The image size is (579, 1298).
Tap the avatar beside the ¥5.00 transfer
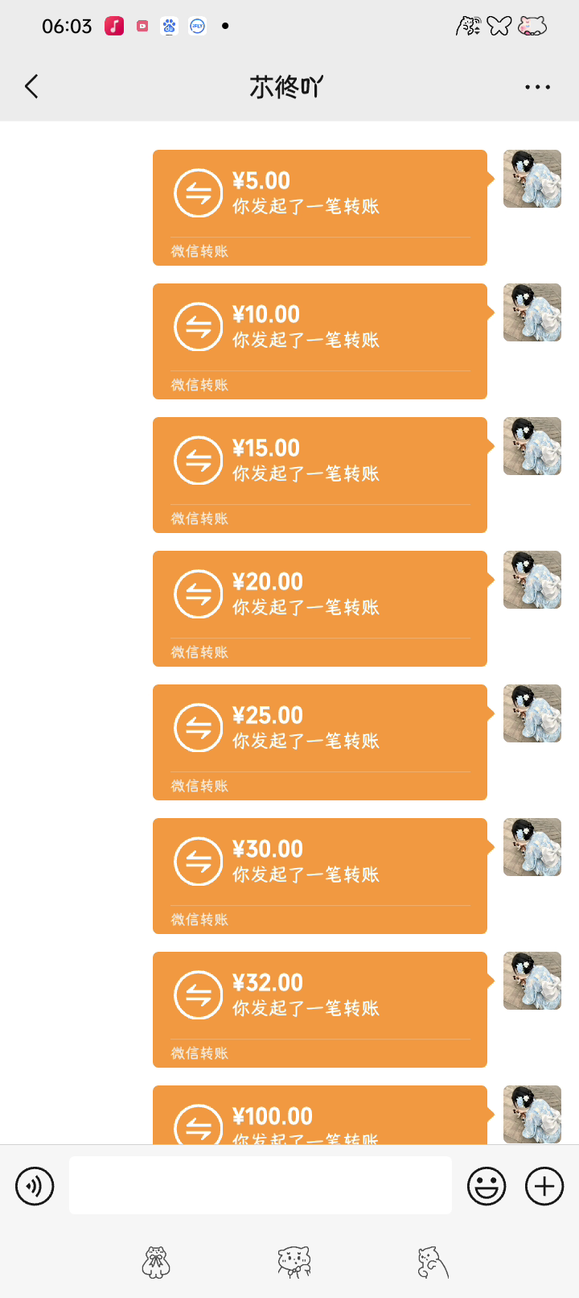pyautogui.click(x=532, y=179)
